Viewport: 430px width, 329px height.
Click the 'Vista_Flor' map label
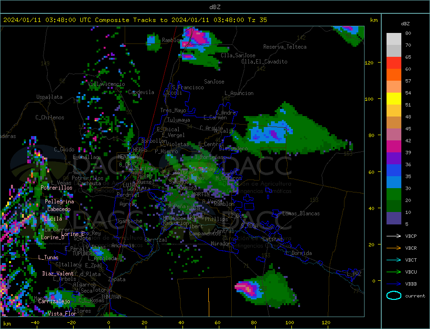click(x=62, y=314)
